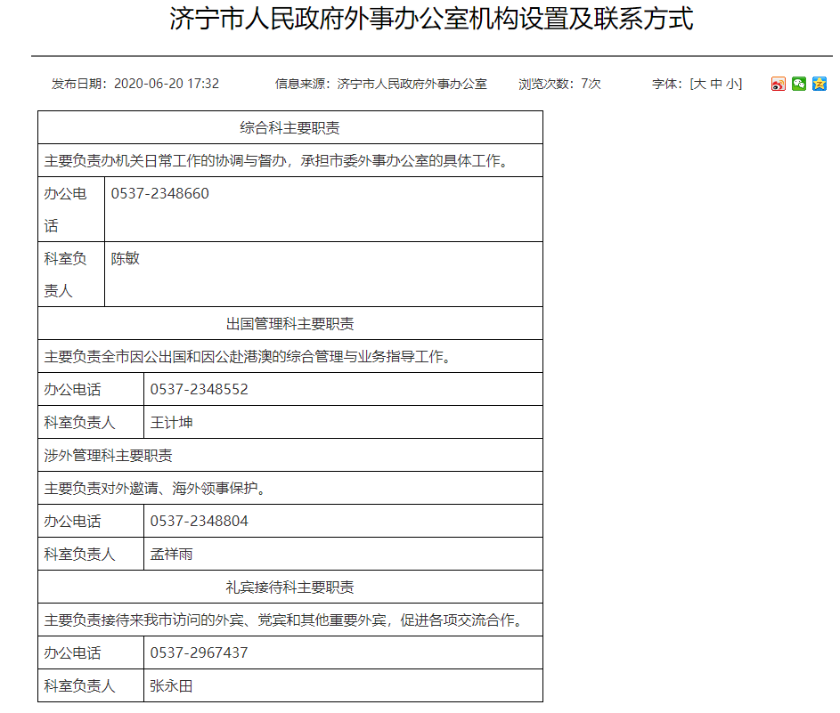Screen dimensions: 840x713
Task: Click phone number 0537-2348804
Action: point(200,521)
